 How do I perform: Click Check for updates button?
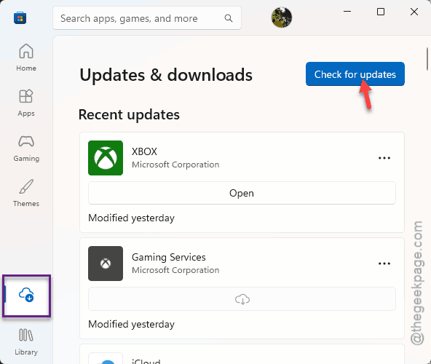(355, 74)
